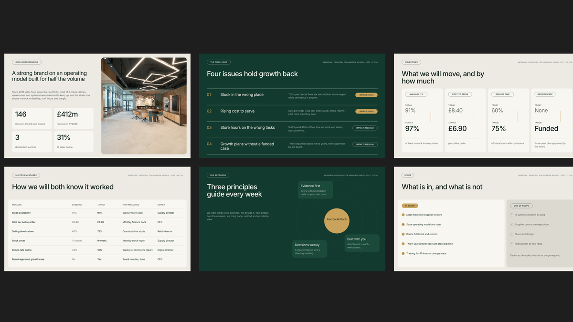Open the 'How we will both know it worked' slide

pos(97,219)
